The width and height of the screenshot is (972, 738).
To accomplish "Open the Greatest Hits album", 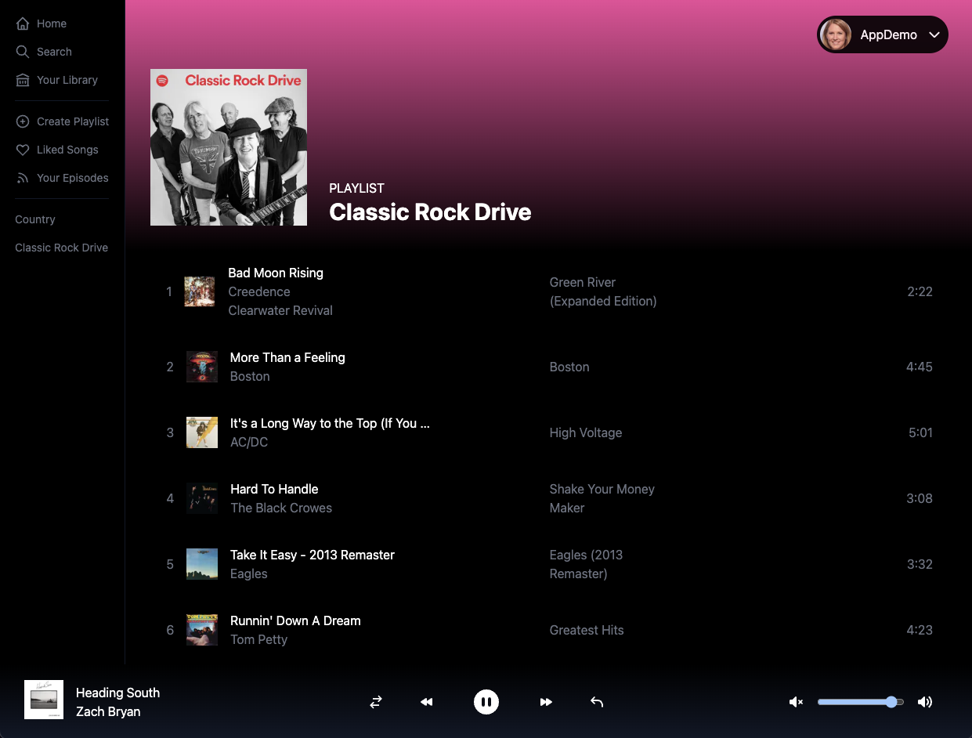I will 587,630.
